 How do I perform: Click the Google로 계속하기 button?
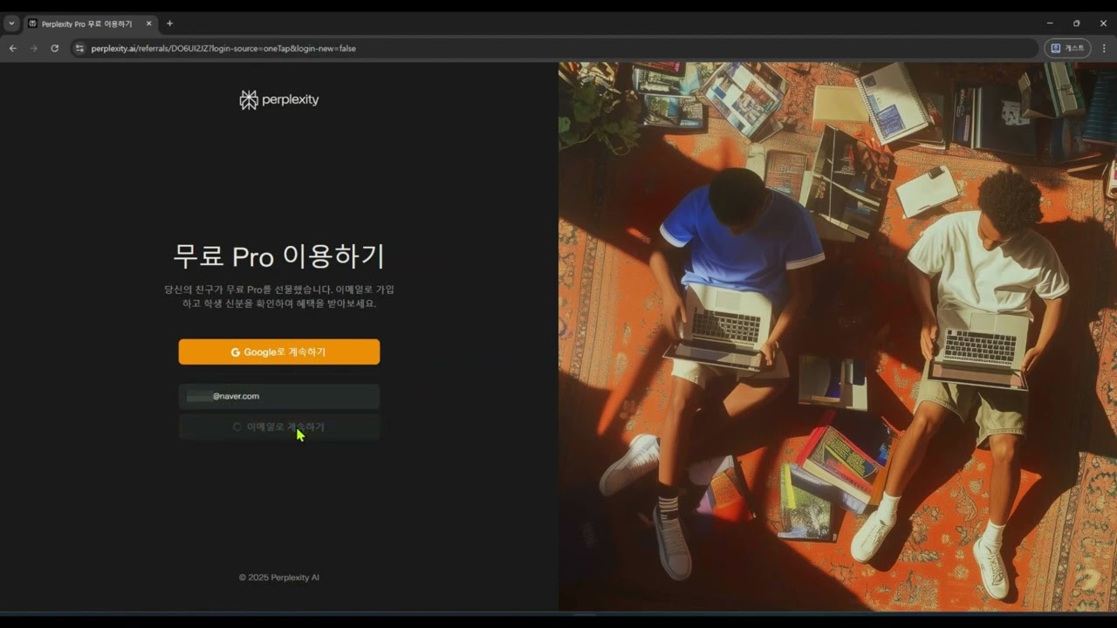(279, 352)
